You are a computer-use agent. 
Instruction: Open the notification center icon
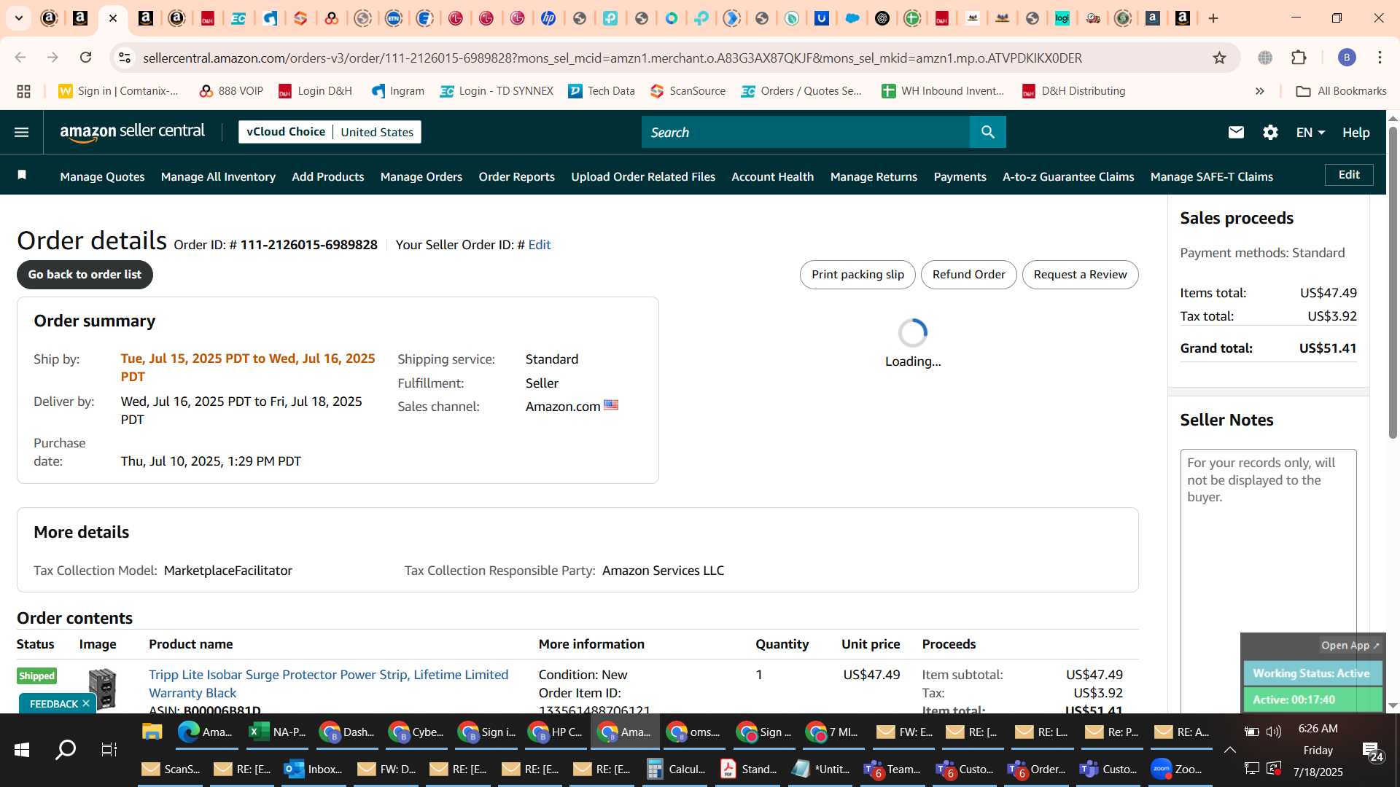point(1372,751)
